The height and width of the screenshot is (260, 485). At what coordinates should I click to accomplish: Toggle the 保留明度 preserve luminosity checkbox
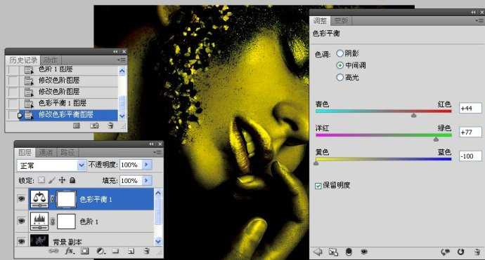pyautogui.click(x=318, y=186)
